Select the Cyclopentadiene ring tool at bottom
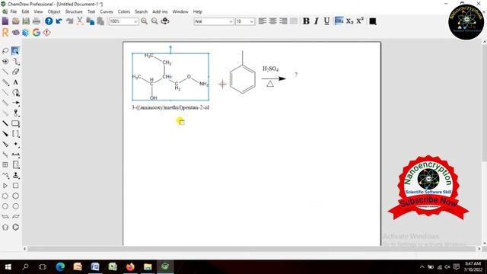This screenshot has height=274, width=487. pos(5,227)
